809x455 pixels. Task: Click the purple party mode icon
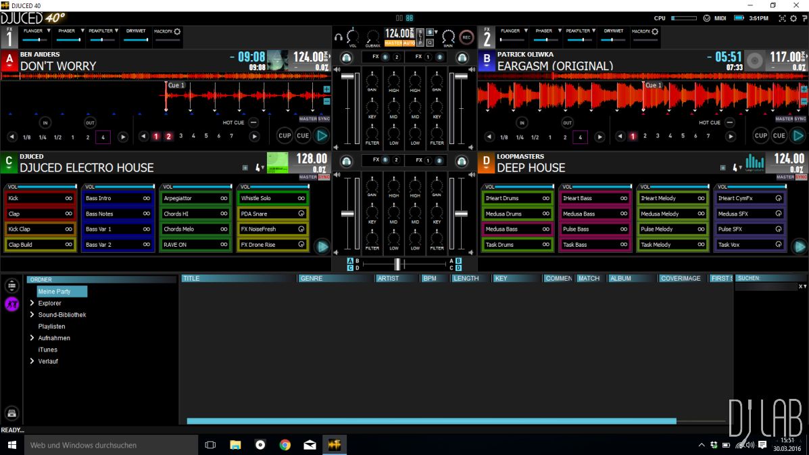[x=11, y=304]
